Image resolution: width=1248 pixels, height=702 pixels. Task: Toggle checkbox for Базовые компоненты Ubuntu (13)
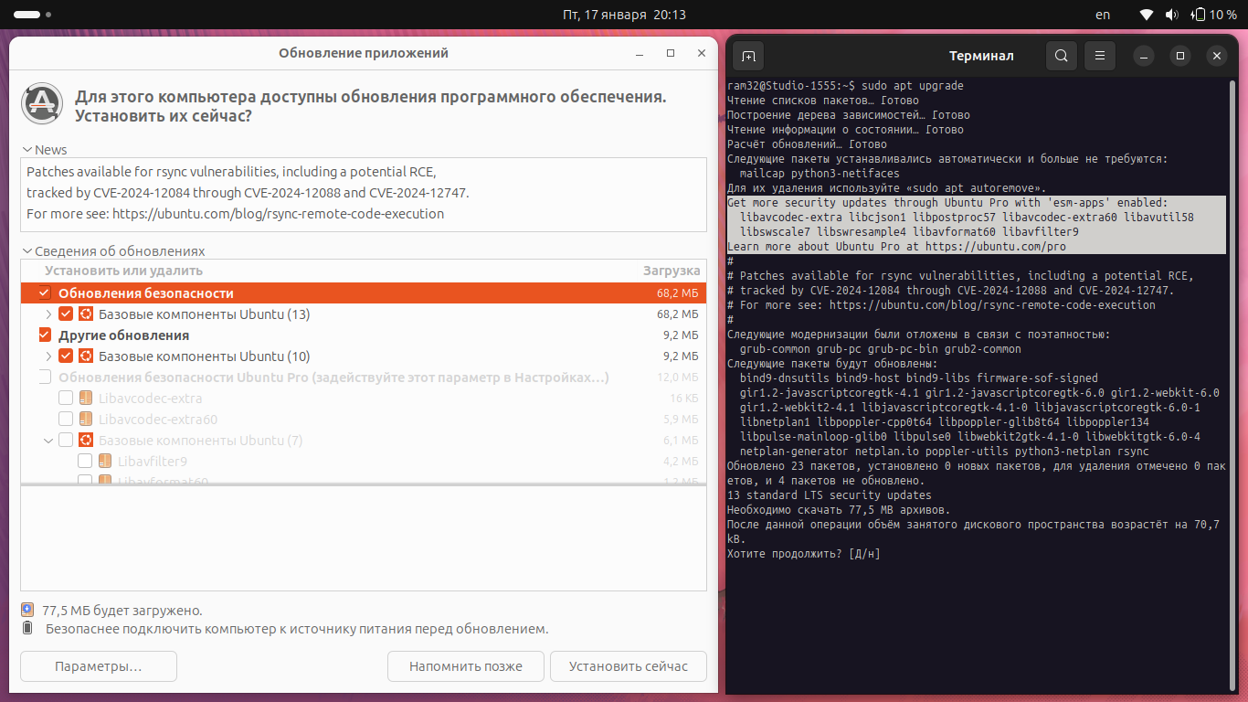[66, 314]
